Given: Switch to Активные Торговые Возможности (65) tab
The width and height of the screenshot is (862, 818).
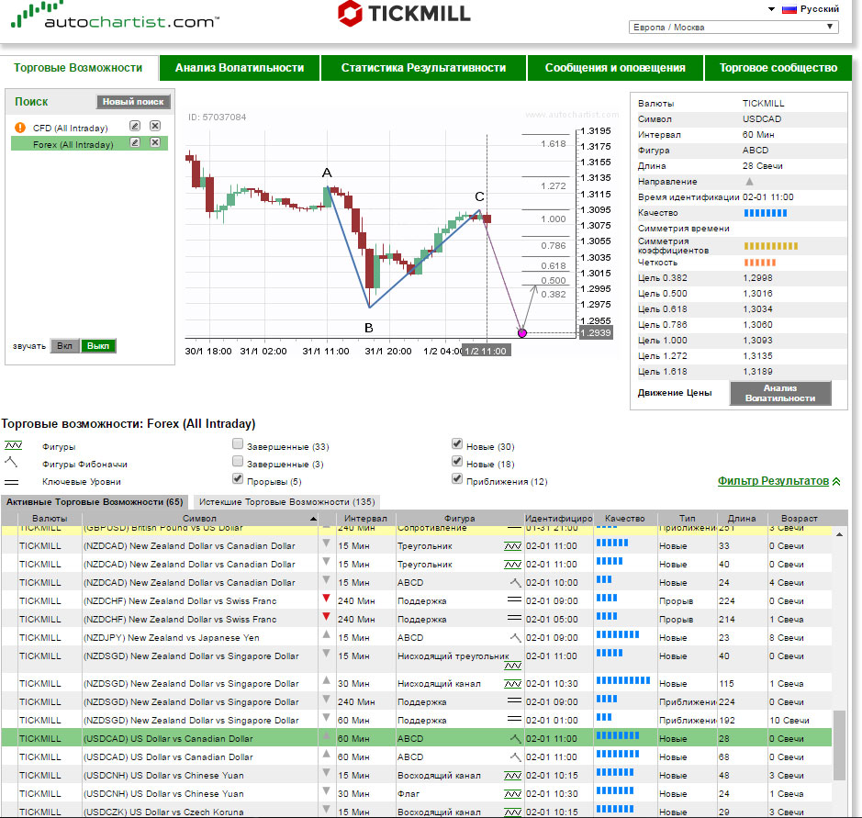Looking at the screenshot, I should [x=95, y=502].
